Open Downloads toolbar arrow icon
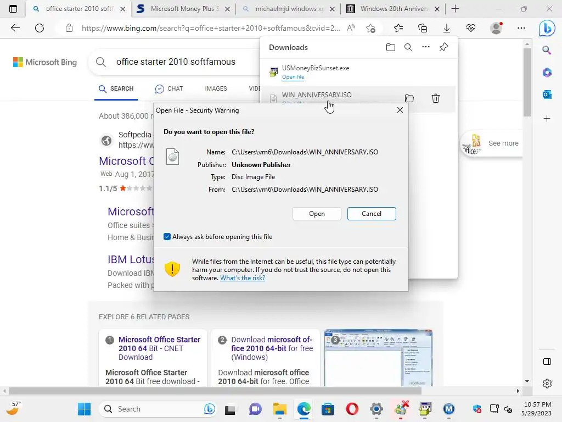 447,28
